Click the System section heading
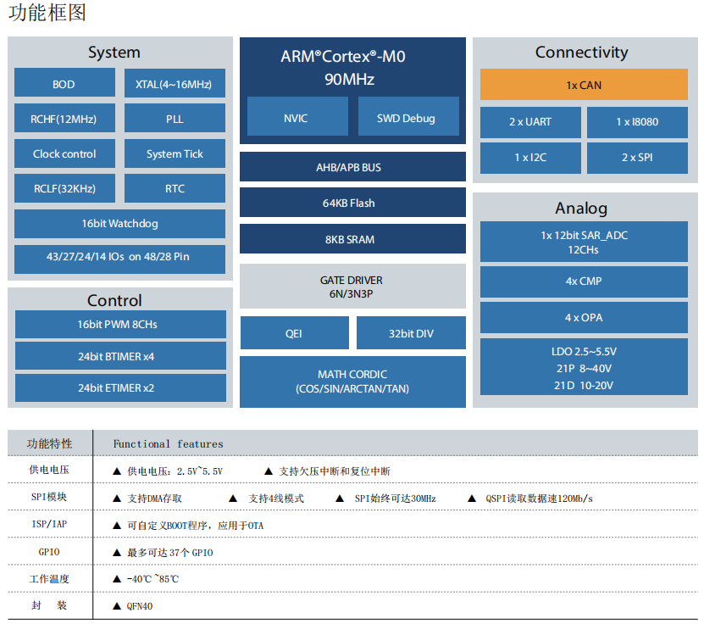Image resolution: width=704 pixels, height=624 pixels. point(114,53)
